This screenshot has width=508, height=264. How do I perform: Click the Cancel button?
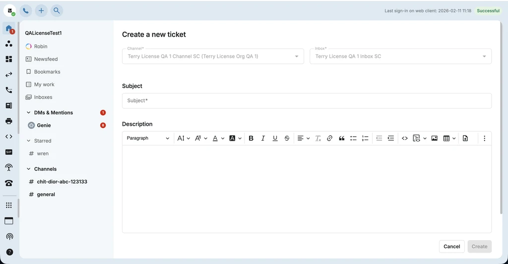point(451,247)
